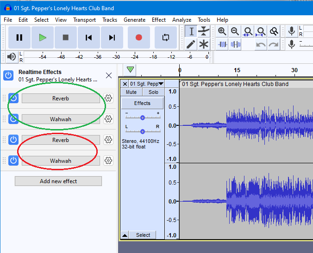
Task: Toggle power of the first Wahwah effect
Action: 13,119
